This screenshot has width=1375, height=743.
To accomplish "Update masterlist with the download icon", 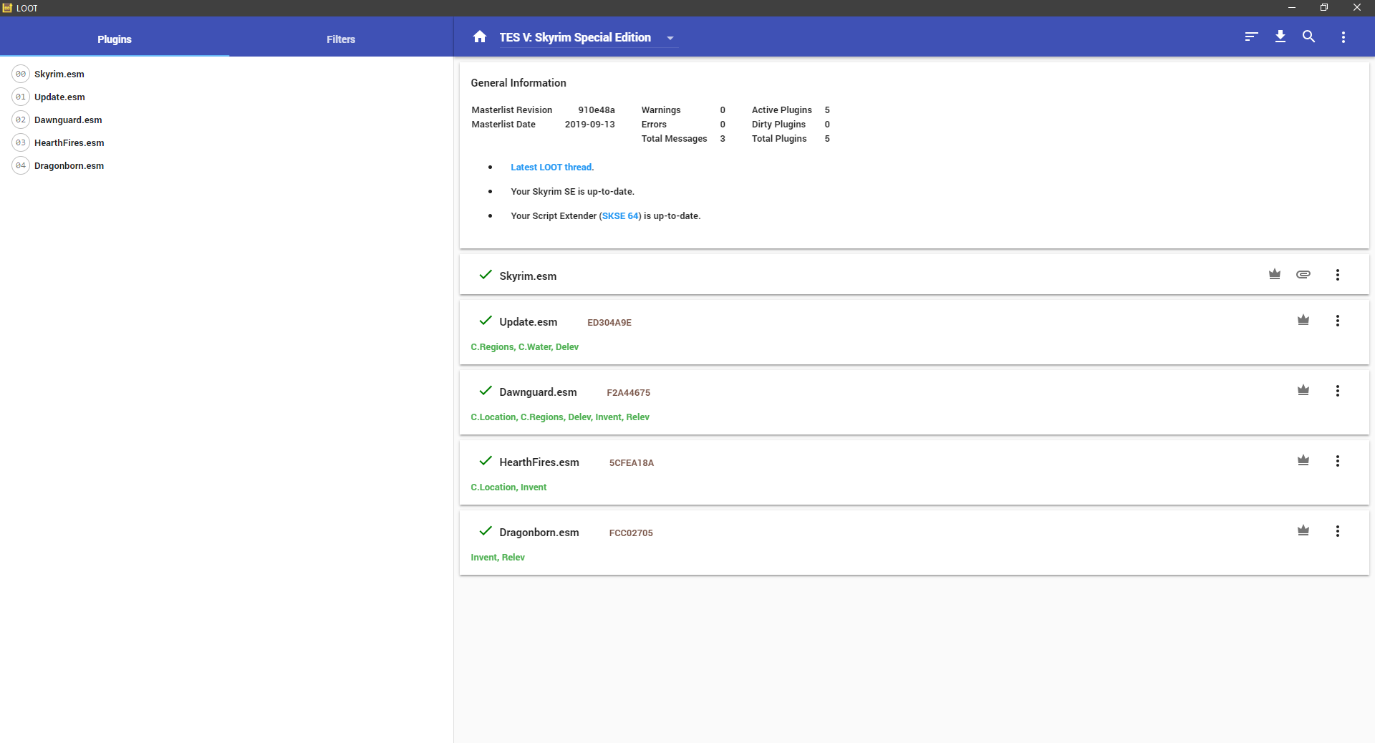I will pyautogui.click(x=1280, y=37).
